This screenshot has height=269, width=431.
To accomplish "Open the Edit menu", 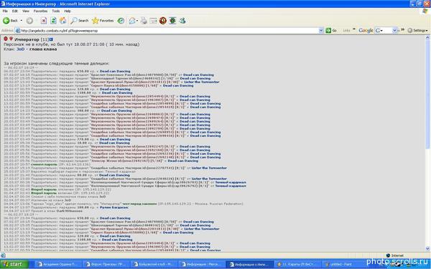I will coord(15,11).
